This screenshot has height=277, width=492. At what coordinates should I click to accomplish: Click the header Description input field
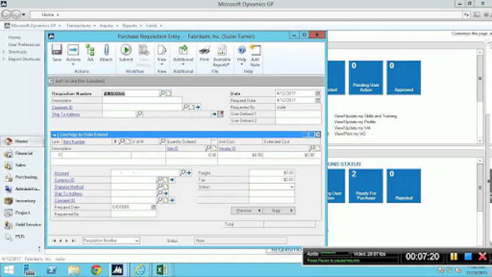click(x=142, y=100)
